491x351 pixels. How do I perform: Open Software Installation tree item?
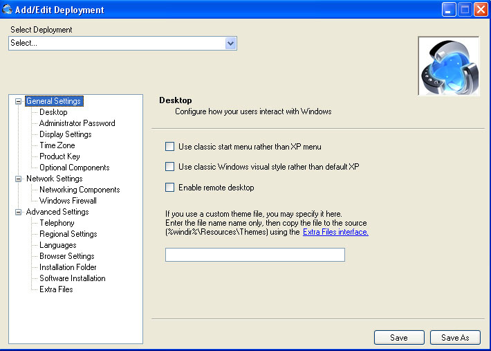[72, 278]
